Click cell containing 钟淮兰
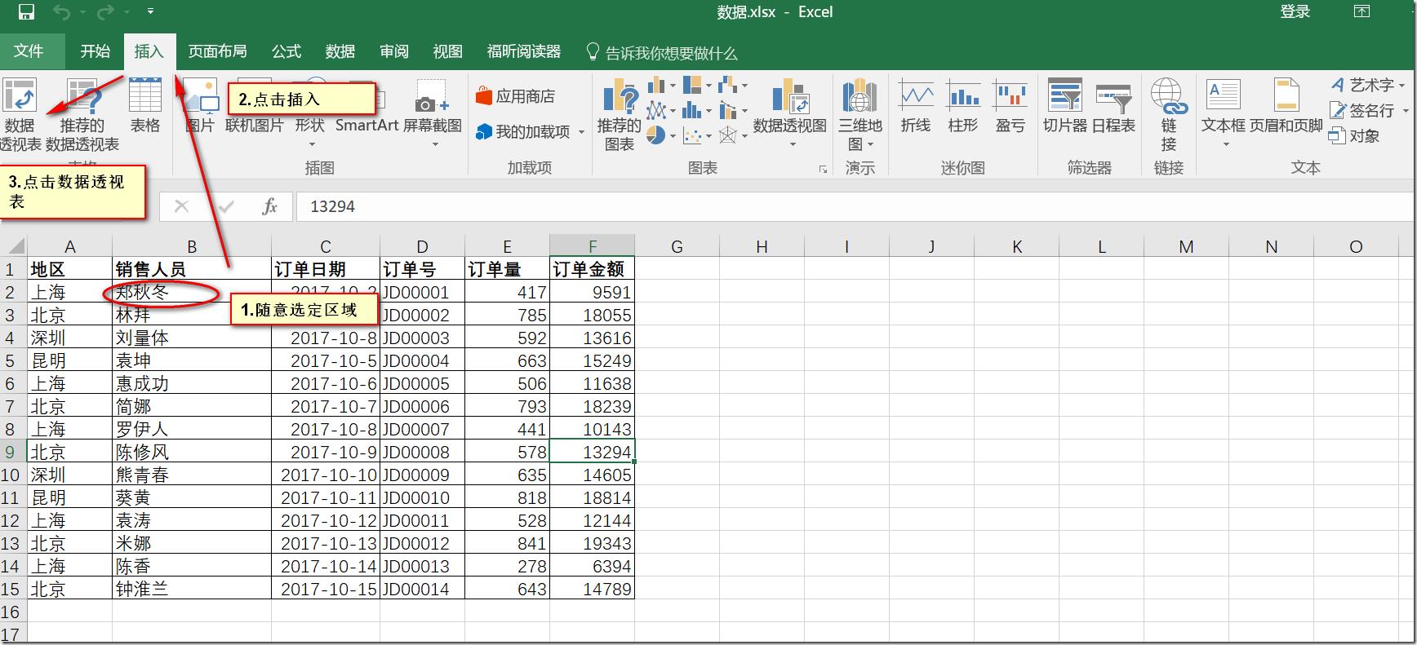 (x=192, y=589)
